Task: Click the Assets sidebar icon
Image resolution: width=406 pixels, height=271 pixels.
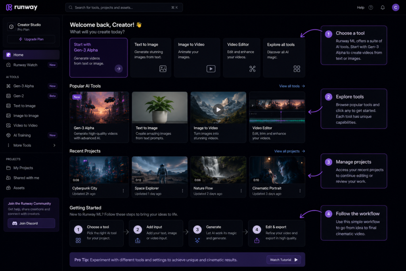Action: [8, 188]
